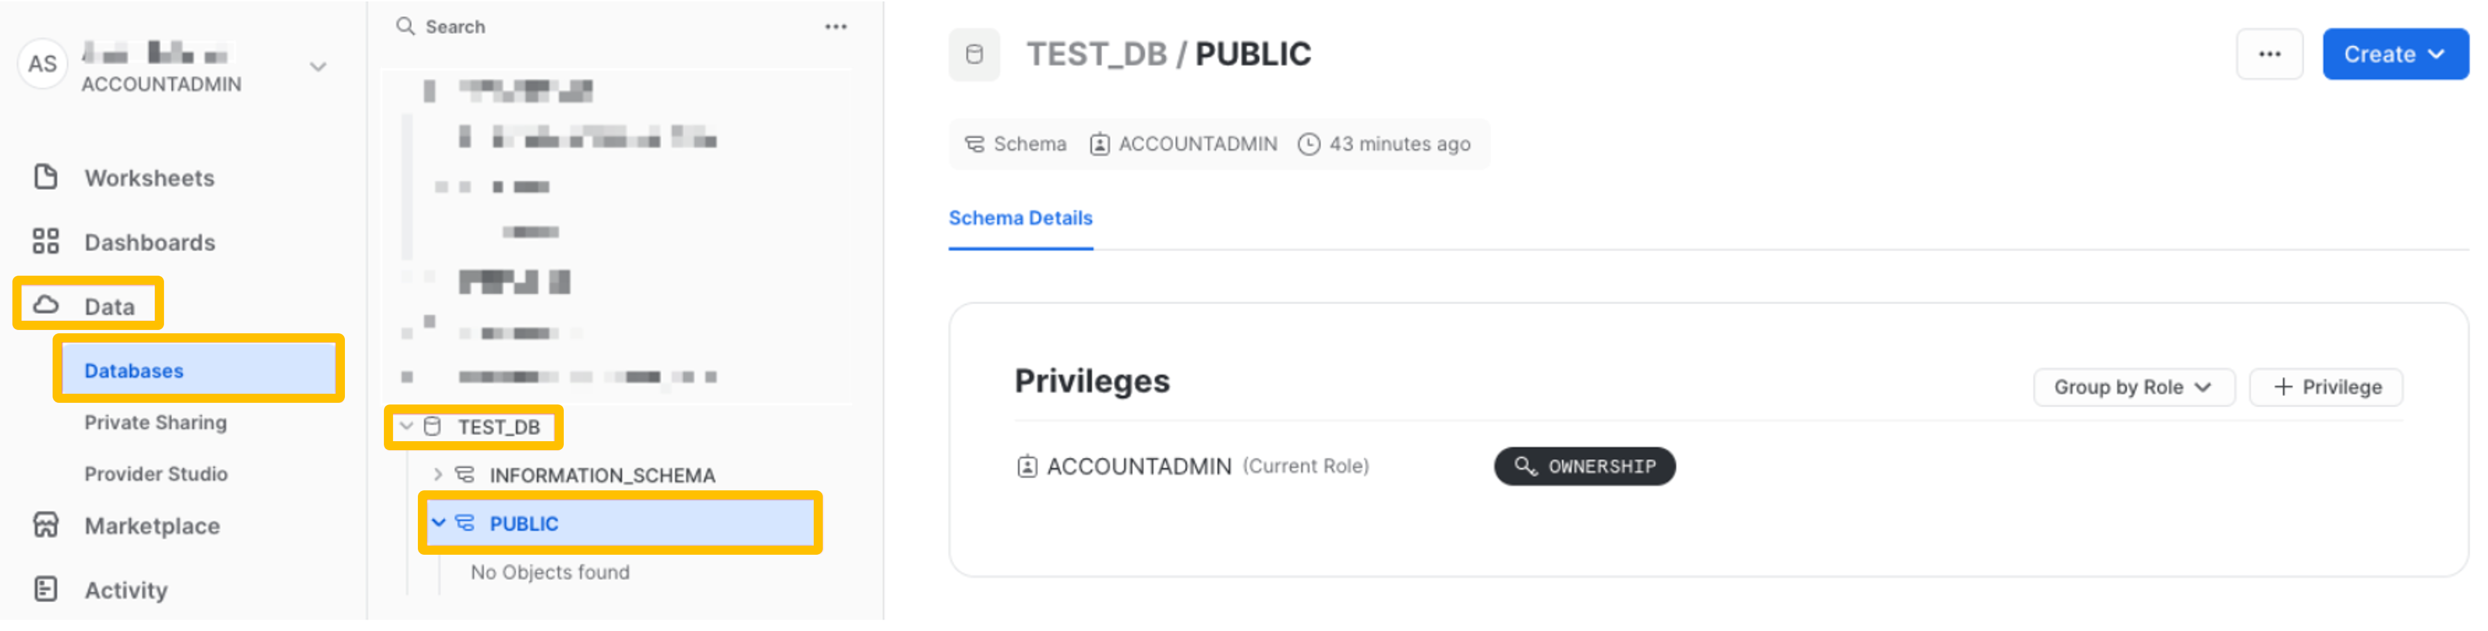This screenshot has width=2488, height=631.
Task: Add a new Privilege
Action: point(2326,387)
